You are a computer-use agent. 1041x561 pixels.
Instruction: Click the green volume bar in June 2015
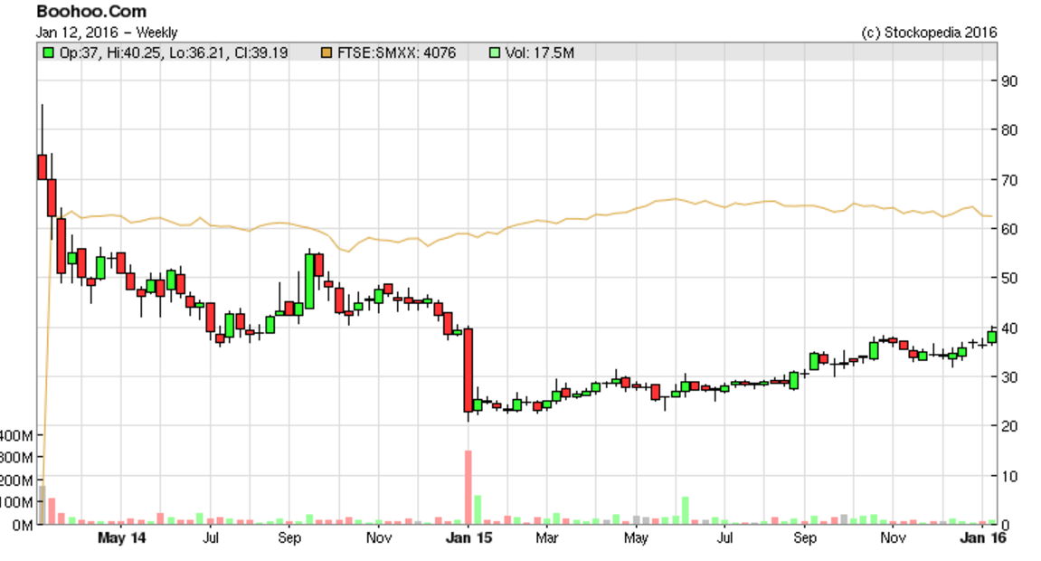click(686, 510)
